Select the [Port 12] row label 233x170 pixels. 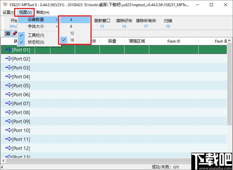pyautogui.click(x=21, y=148)
